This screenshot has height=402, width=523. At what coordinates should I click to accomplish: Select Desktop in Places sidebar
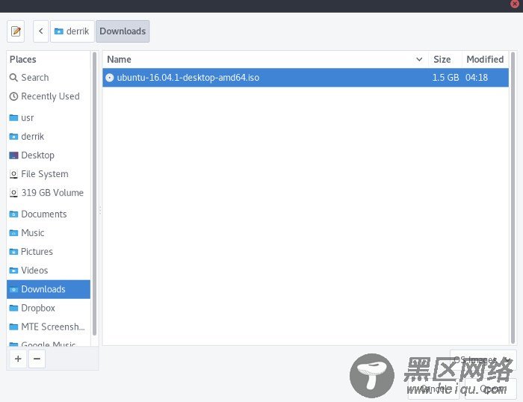pos(49,155)
